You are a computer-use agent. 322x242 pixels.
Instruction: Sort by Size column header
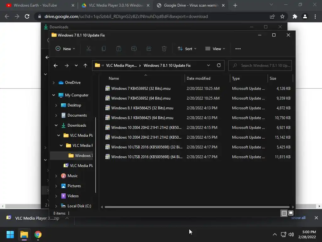[x=273, y=78]
